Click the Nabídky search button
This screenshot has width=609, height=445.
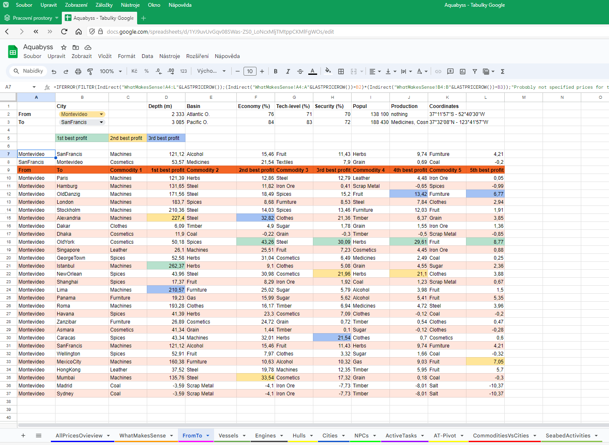pos(29,71)
